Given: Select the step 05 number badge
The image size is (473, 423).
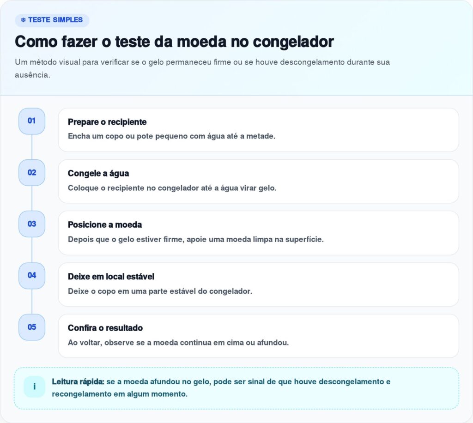Looking at the screenshot, I should (31, 327).
